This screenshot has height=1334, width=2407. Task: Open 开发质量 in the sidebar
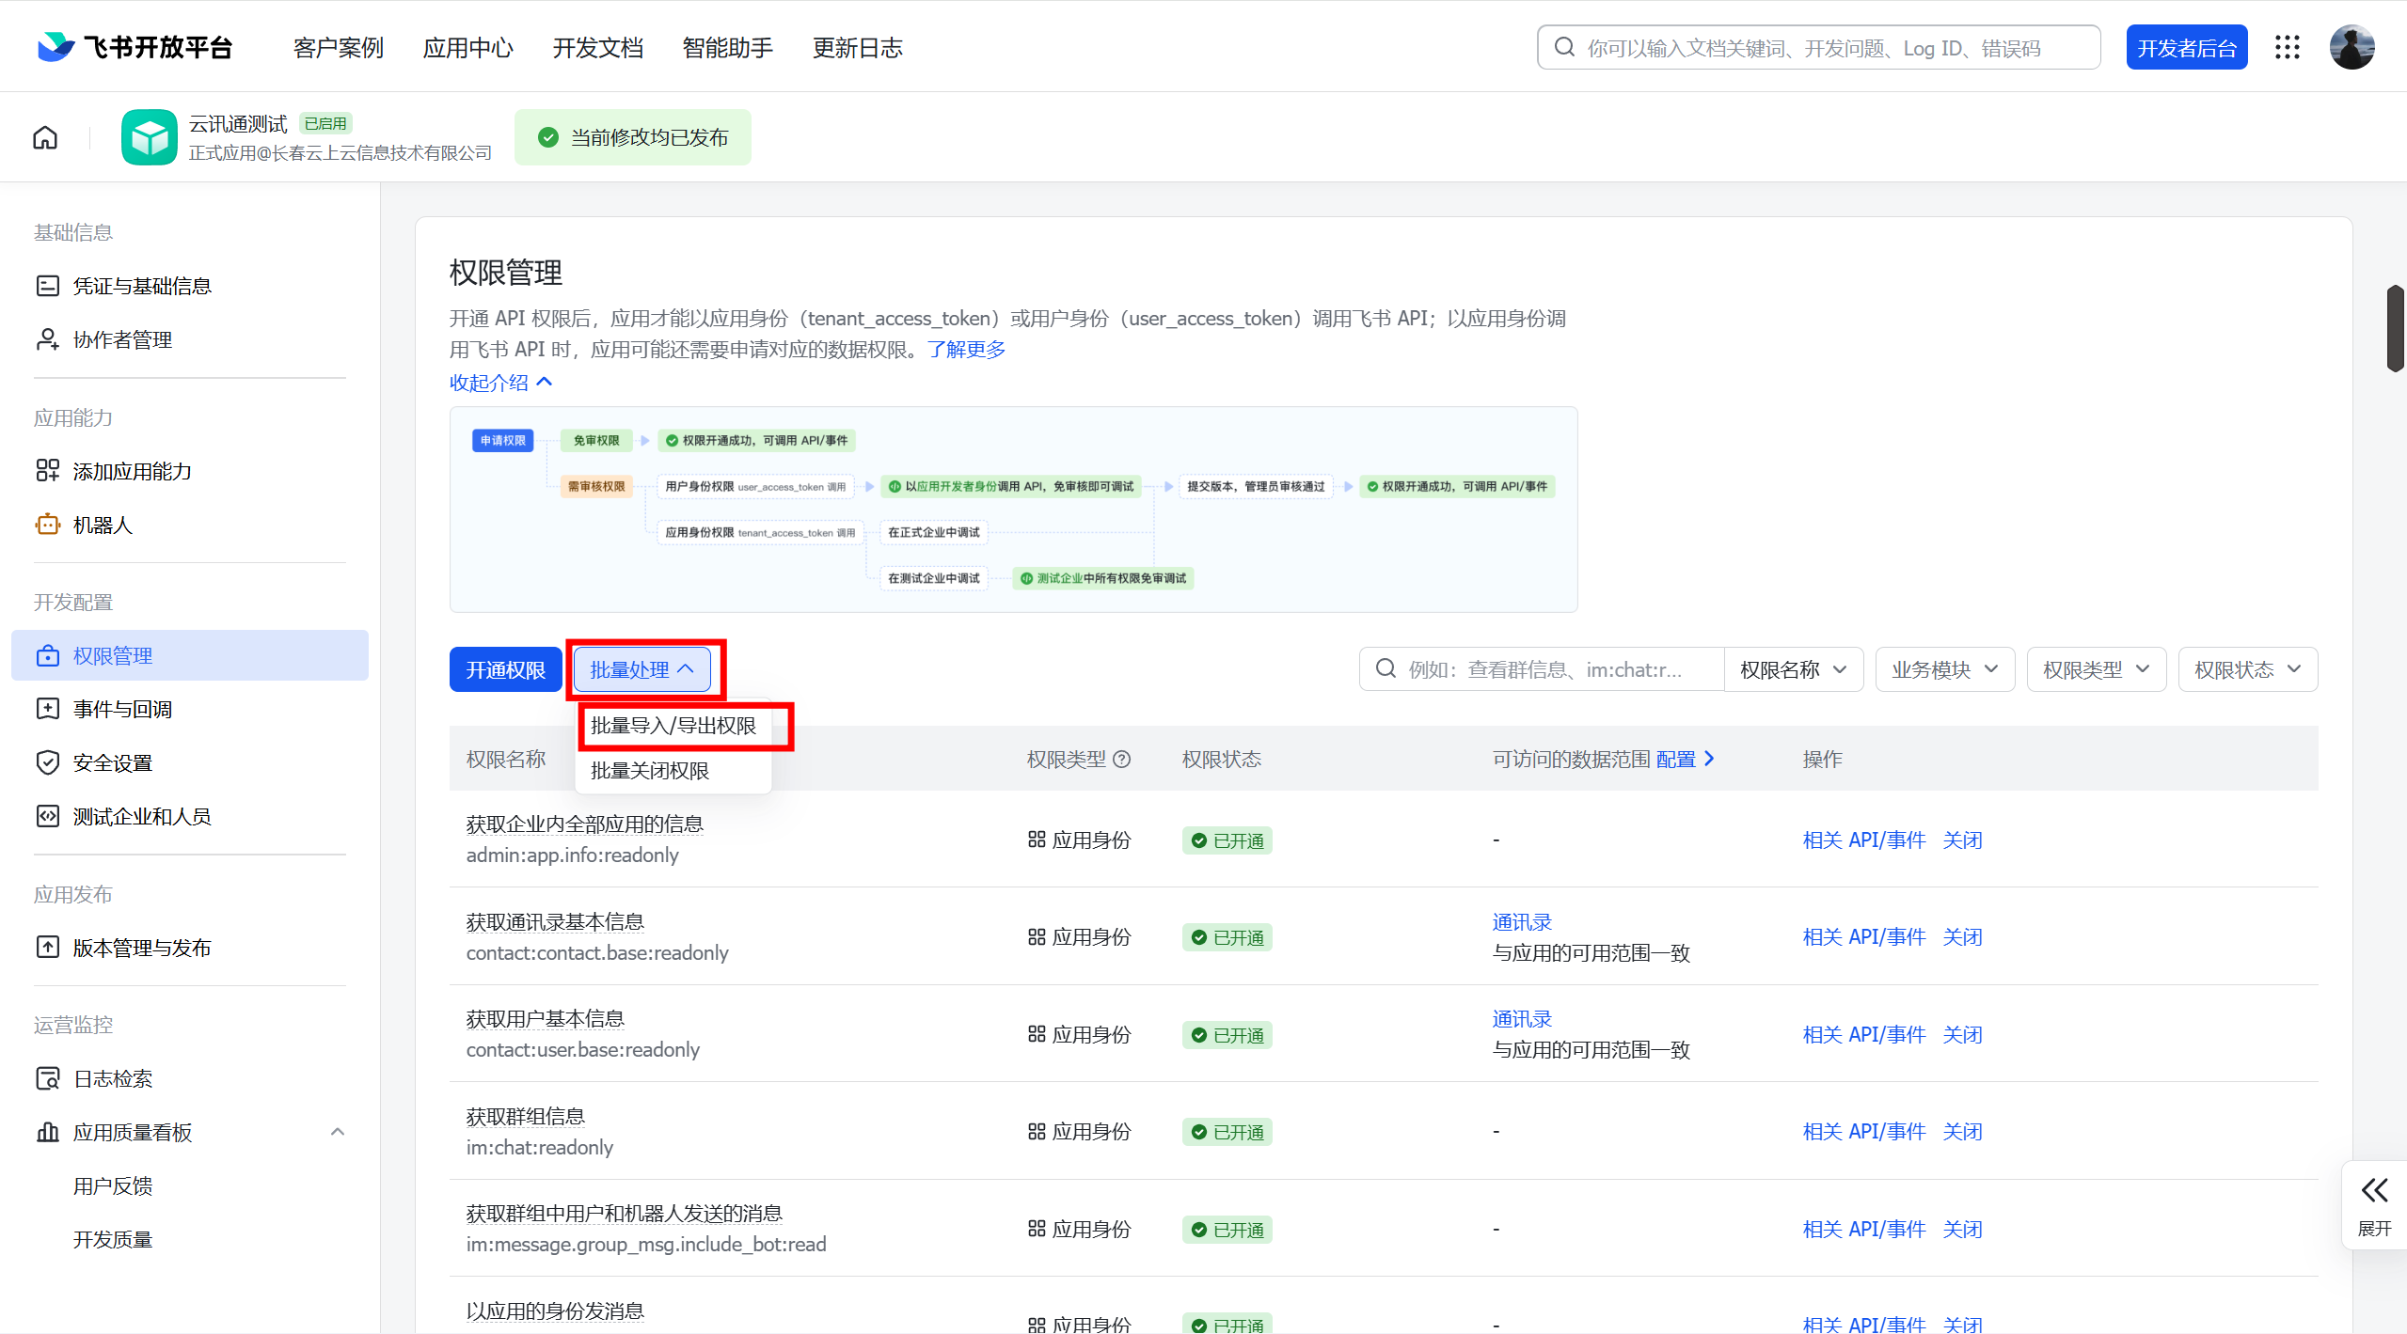(x=113, y=1239)
